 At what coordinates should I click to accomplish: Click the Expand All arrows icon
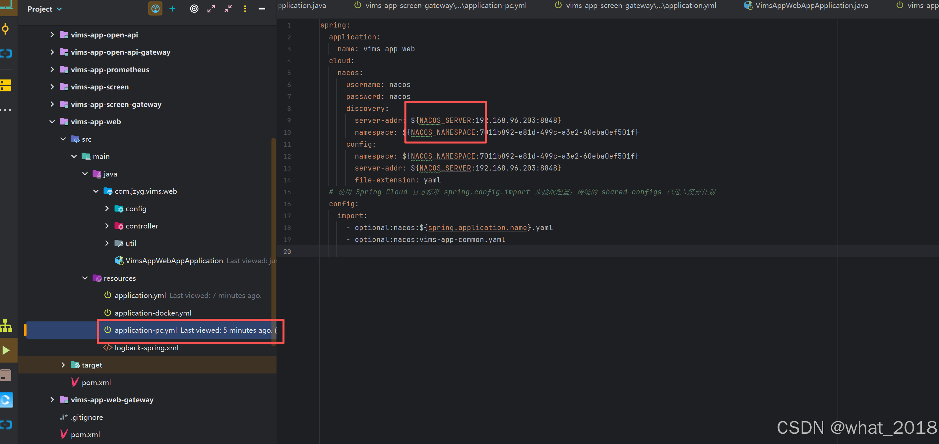211,9
